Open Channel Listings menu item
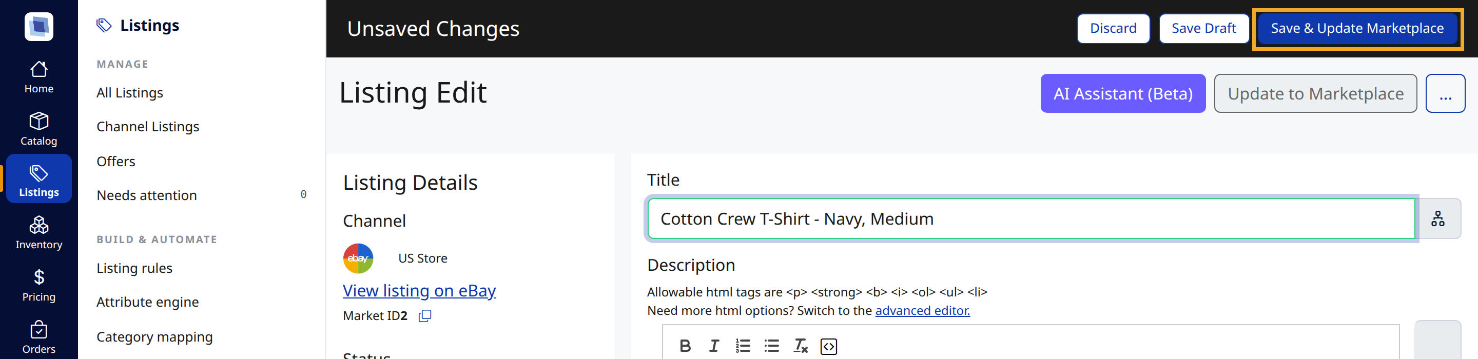This screenshot has height=359, width=1478. coord(148,127)
